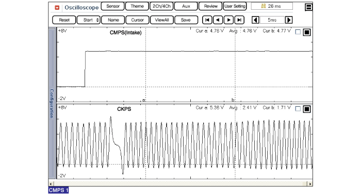Click the horizontal scrollbar right arrow
The image size is (361, 195).
[310, 184]
